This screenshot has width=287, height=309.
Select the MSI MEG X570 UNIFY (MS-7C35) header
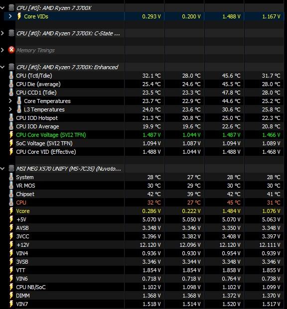pyautogui.click(x=68, y=169)
